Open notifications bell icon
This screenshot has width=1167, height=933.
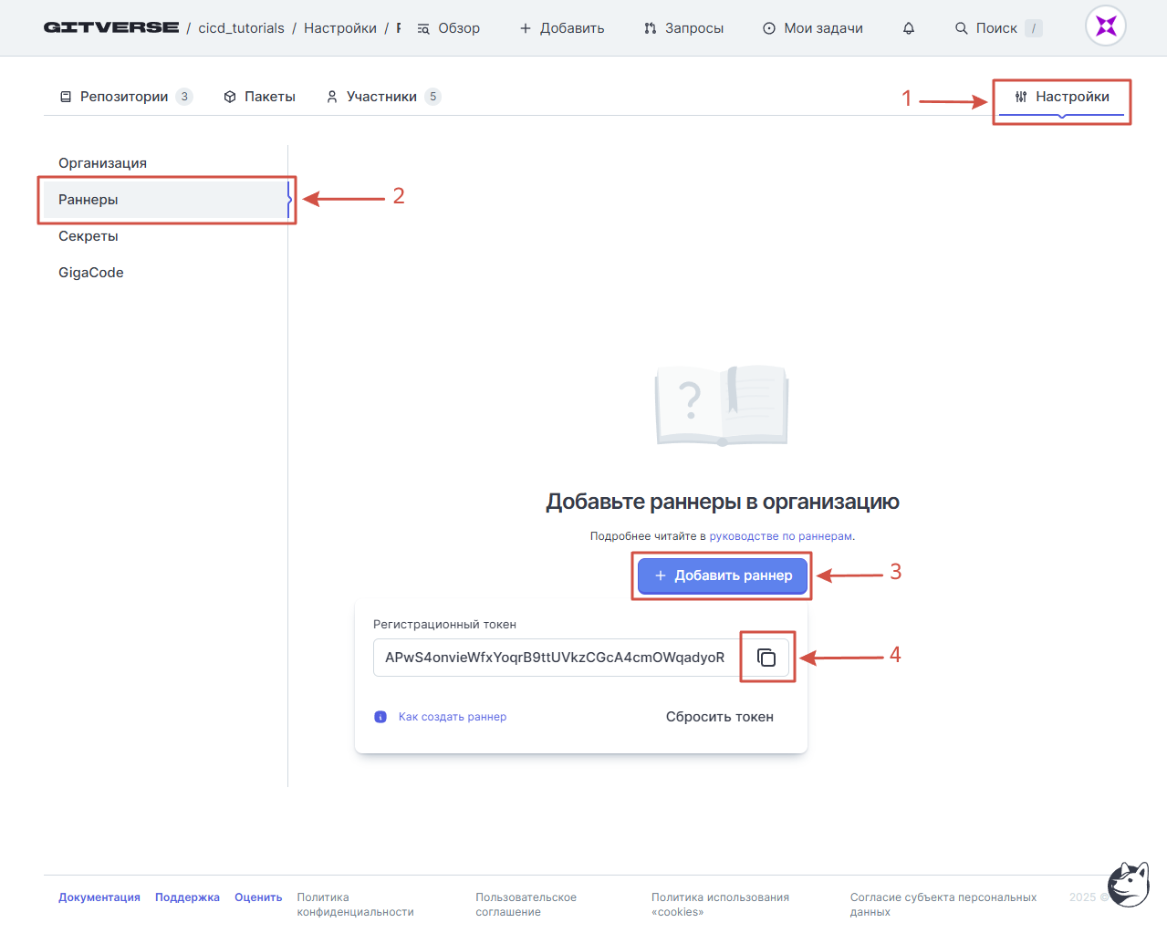(x=908, y=28)
